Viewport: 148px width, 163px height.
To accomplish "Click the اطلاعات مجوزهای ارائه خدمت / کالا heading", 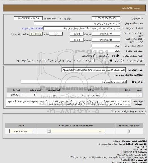I will click(x=128, y=111).
